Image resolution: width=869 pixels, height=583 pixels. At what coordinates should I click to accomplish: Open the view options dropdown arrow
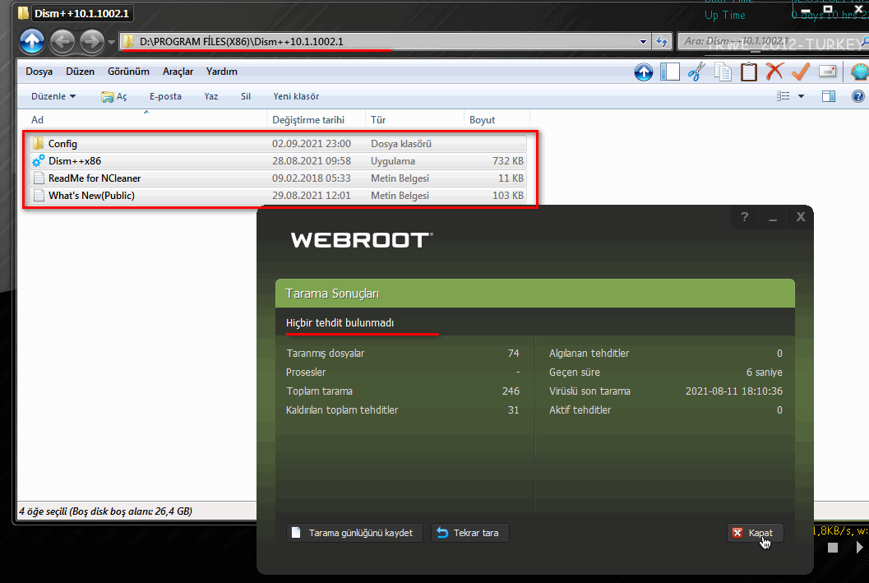click(801, 96)
